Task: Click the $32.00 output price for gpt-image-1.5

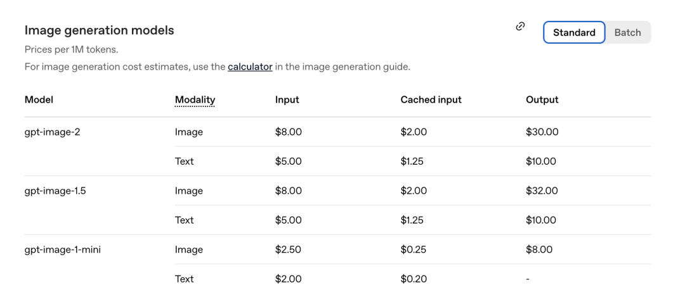Action: tap(542, 191)
